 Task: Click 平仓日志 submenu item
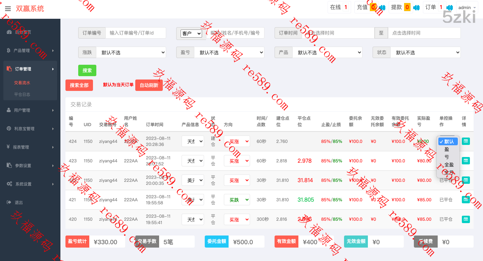pos(22,95)
